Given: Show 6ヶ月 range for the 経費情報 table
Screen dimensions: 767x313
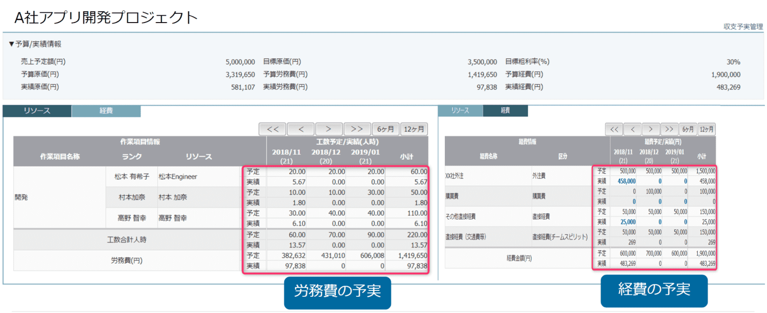Looking at the screenshot, I should click(687, 129).
